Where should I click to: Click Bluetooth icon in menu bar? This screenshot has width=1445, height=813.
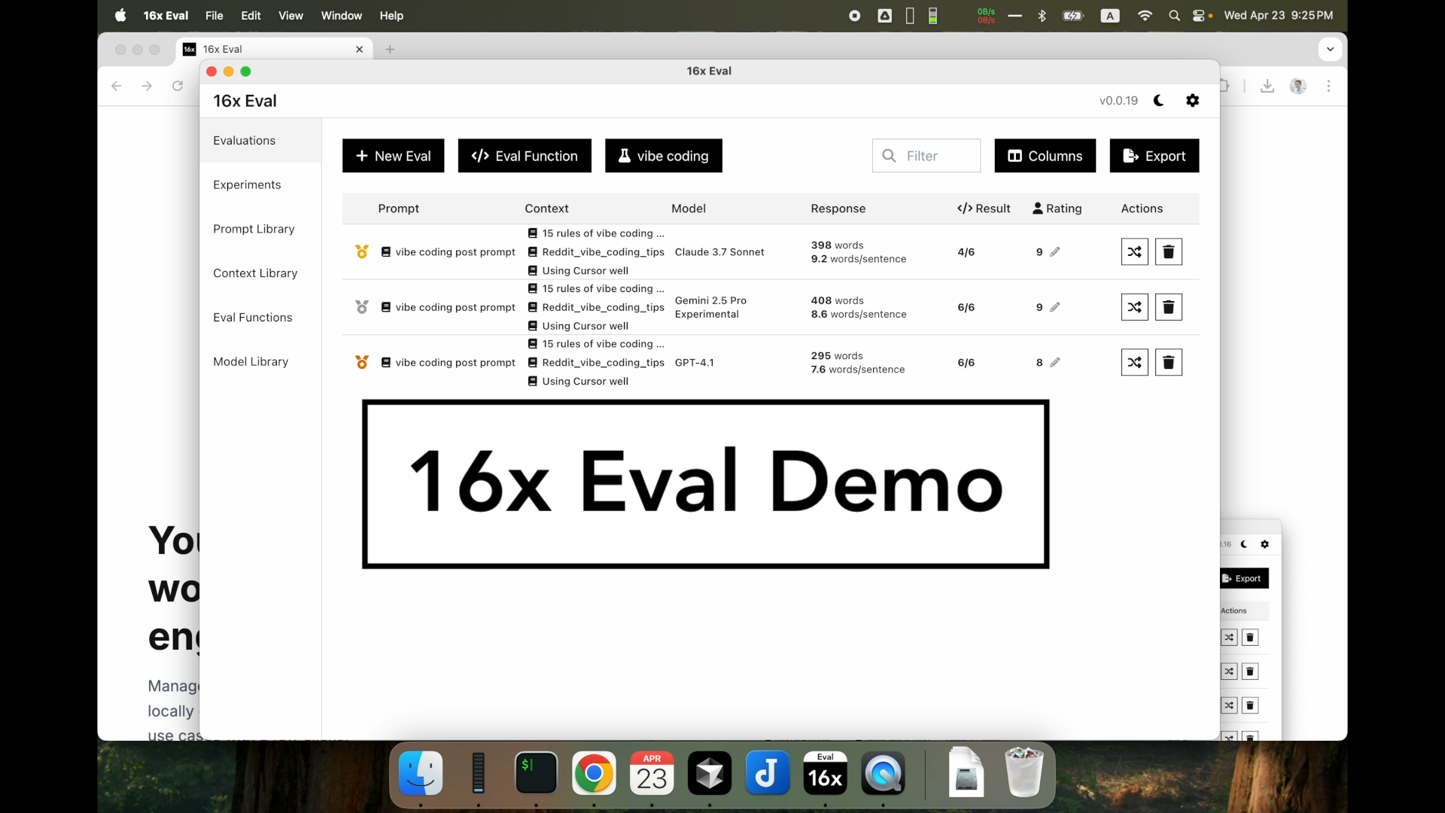click(x=1042, y=16)
